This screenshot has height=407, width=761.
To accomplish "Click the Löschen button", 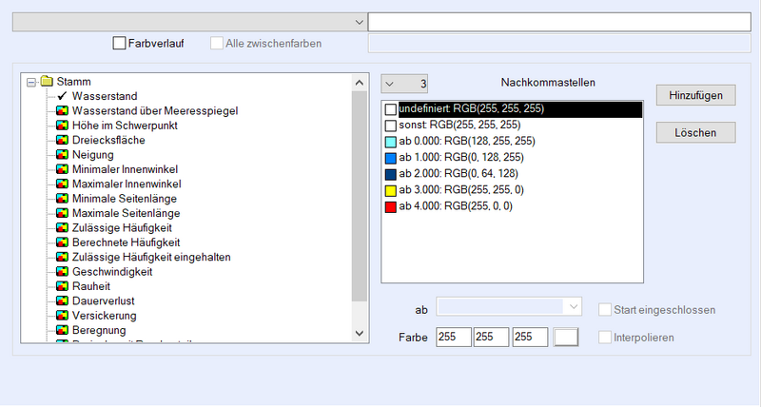I will [696, 132].
